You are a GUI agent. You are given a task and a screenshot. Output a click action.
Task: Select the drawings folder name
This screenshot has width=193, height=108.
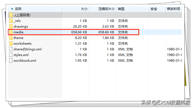21,27
